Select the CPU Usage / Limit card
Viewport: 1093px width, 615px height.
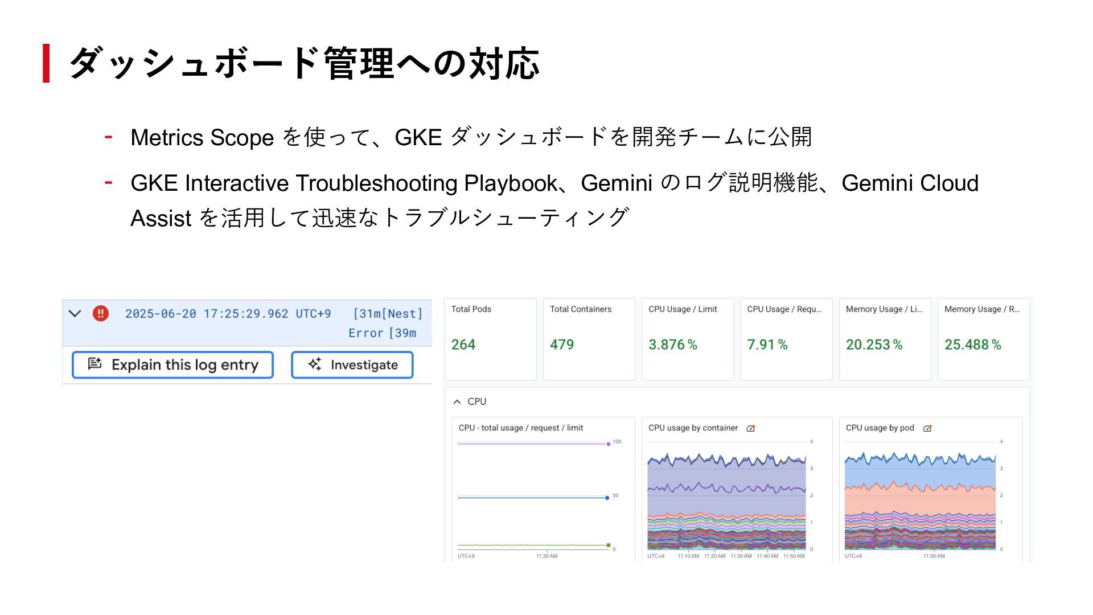[688, 339]
